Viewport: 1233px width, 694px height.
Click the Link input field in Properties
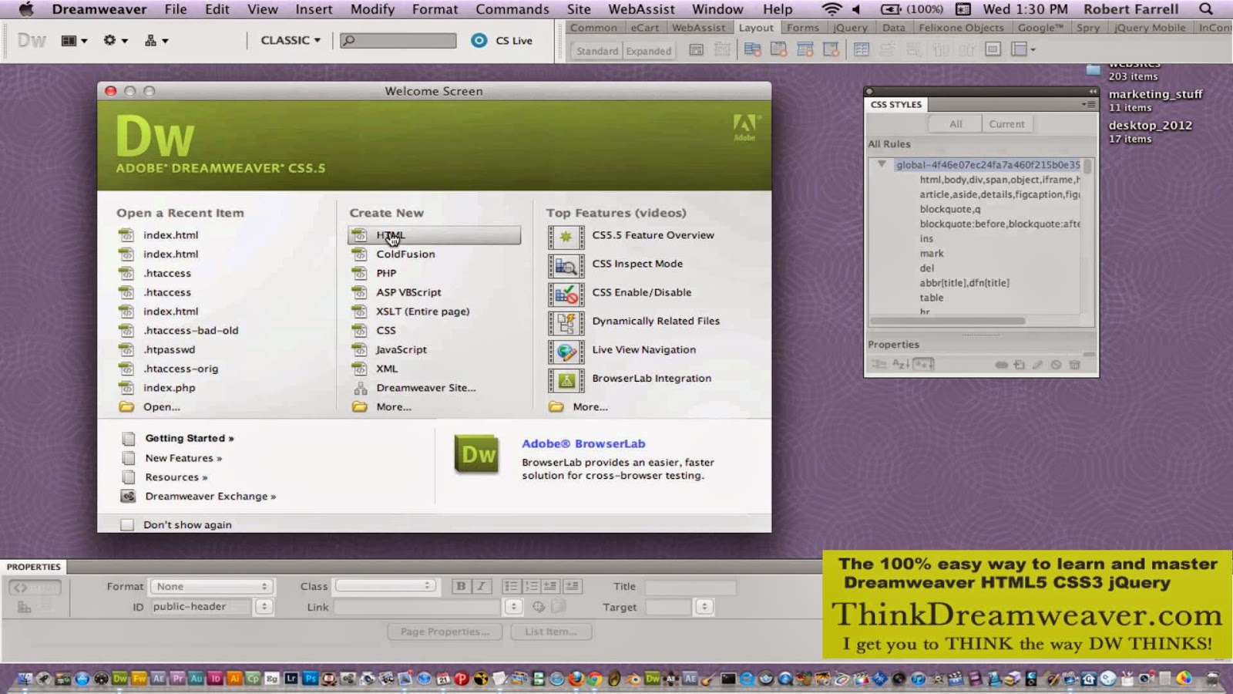418,607
